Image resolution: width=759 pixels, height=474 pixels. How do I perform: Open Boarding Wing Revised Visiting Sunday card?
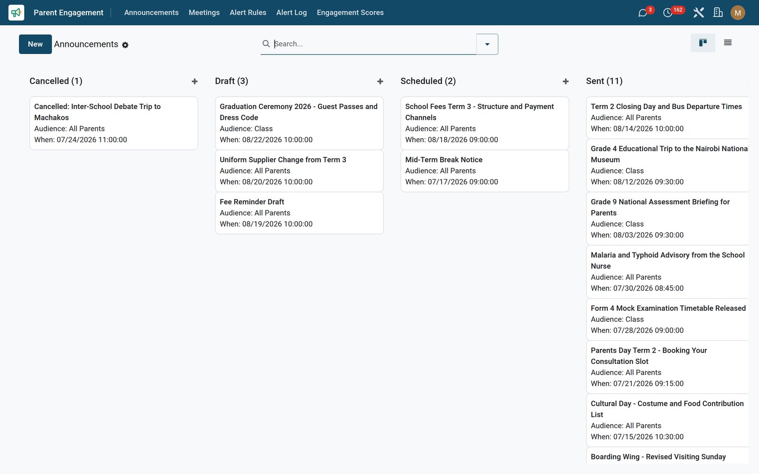click(667, 456)
